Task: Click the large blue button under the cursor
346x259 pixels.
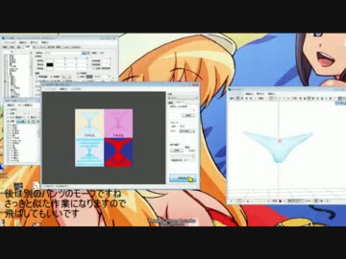Action: (x=183, y=178)
